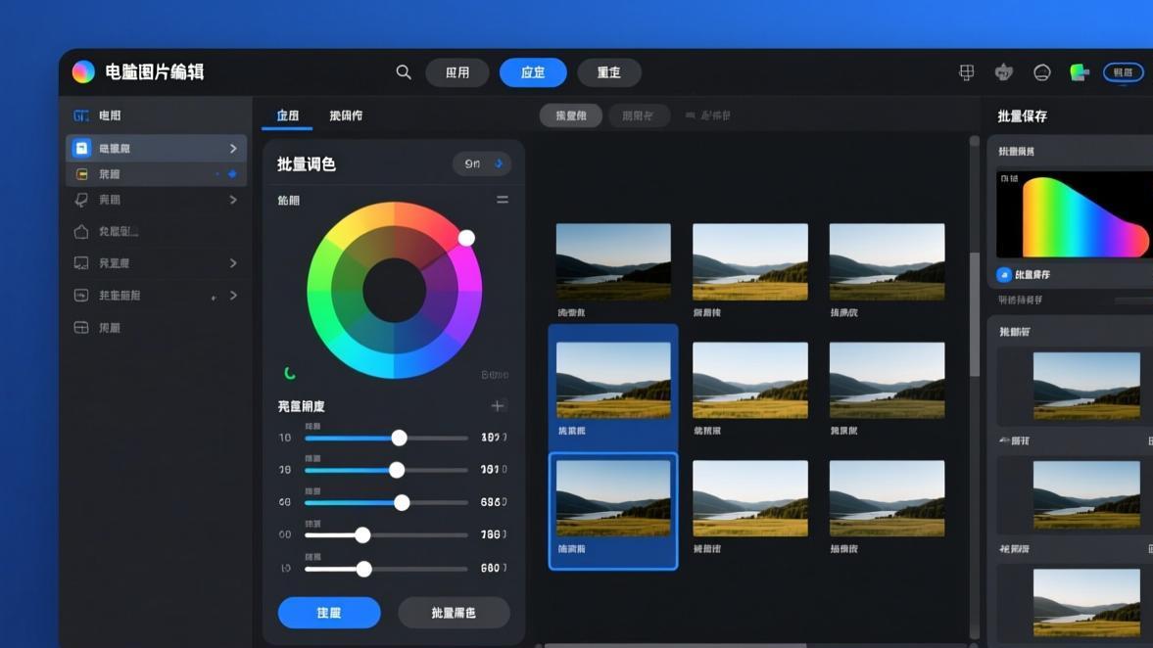1153x648 pixels.
Task: Click the table-grid icon at sidebar bottom
Action: coord(81,328)
